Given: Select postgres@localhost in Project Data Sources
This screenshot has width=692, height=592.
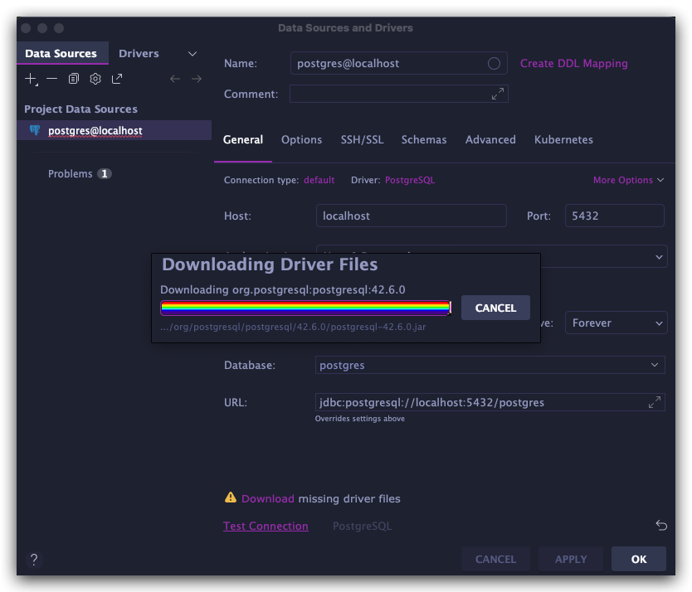Looking at the screenshot, I should click(114, 130).
